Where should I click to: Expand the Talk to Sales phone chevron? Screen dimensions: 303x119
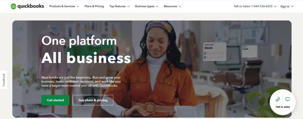275,7
